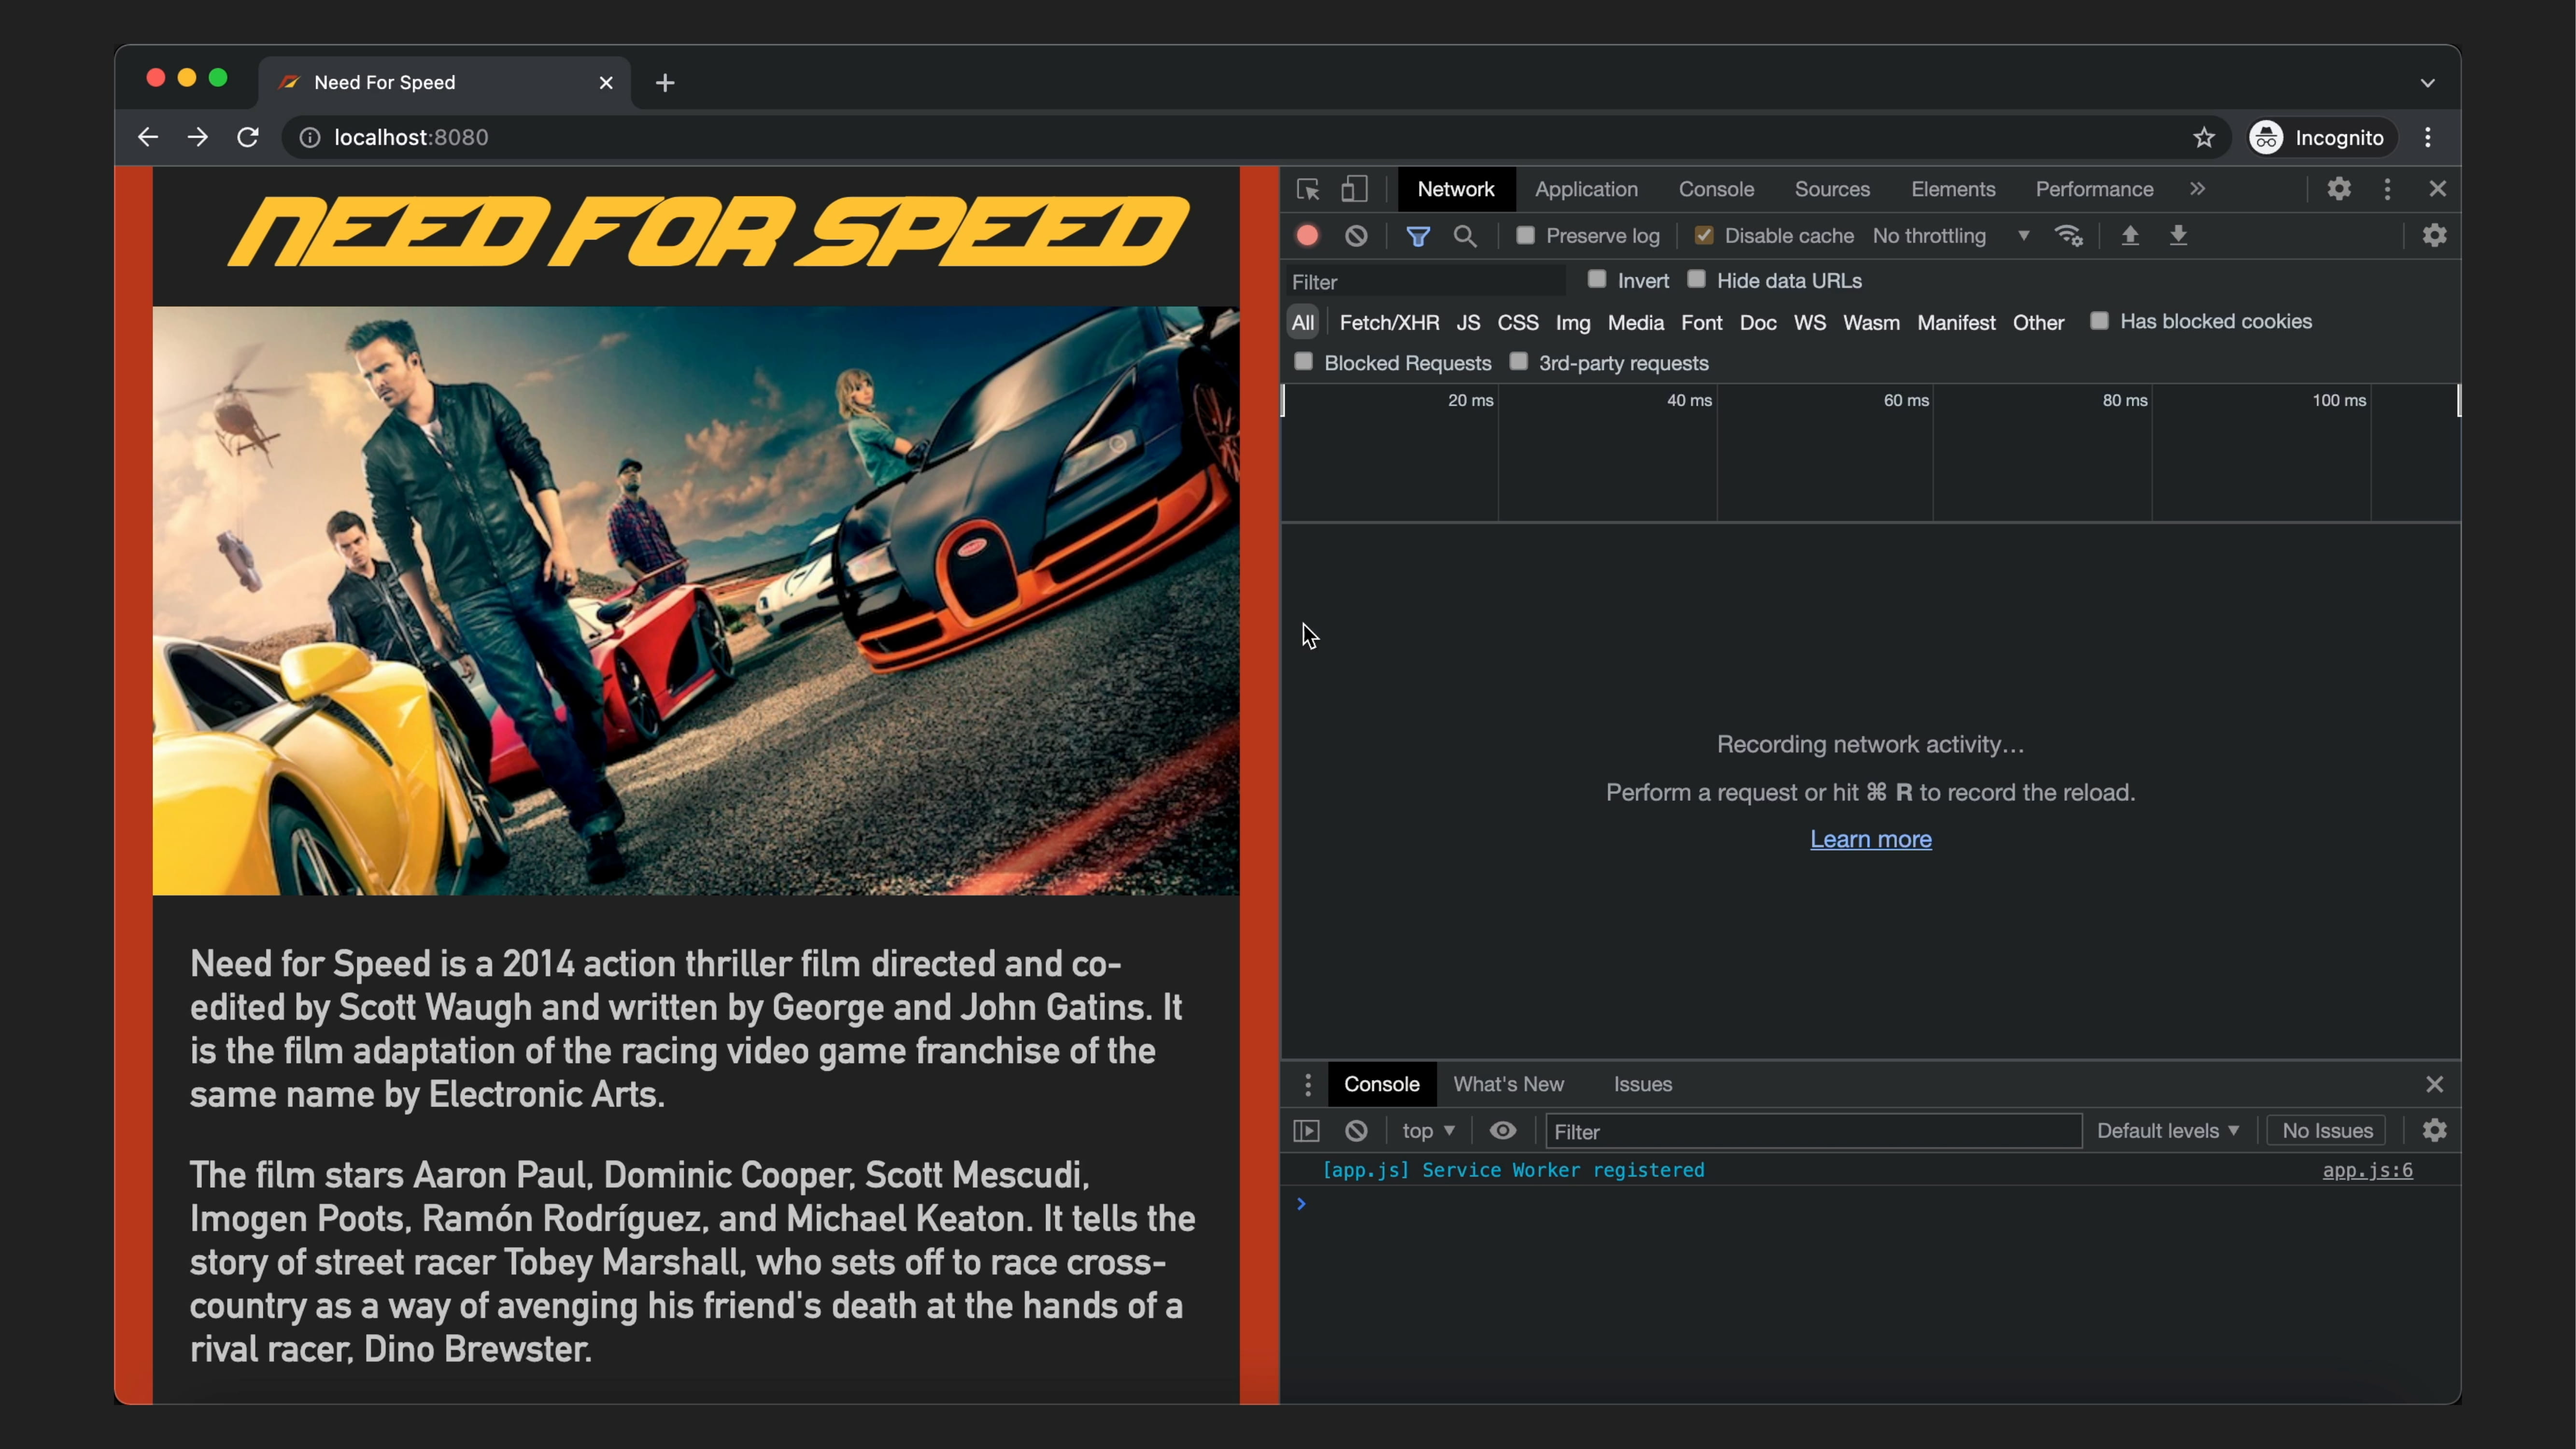2576x1449 pixels.
Task: Go back in browser history
Action: tap(148, 137)
